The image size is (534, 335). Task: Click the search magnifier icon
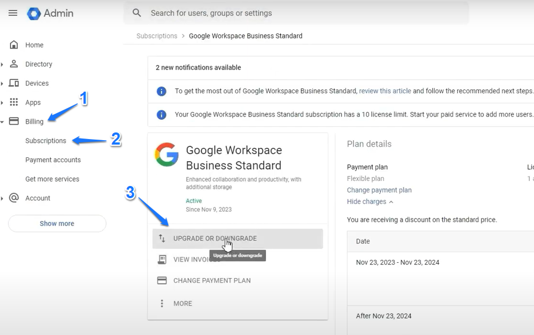coord(137,13)
